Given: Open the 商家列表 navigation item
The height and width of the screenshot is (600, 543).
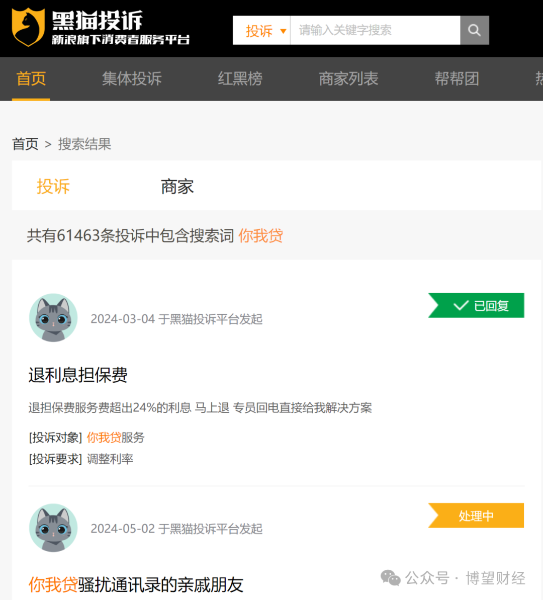Looking at the screenshot, I should (x=348, y=79).
